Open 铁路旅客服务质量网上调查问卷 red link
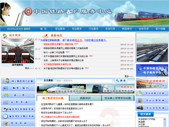This screenshot has height=127, width=169. click(58, 44)
